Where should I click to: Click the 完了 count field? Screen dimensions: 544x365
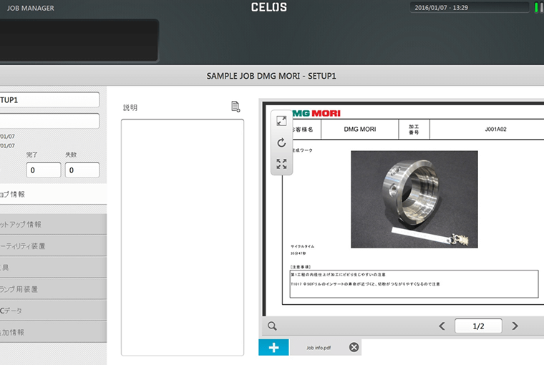[44, 170]
